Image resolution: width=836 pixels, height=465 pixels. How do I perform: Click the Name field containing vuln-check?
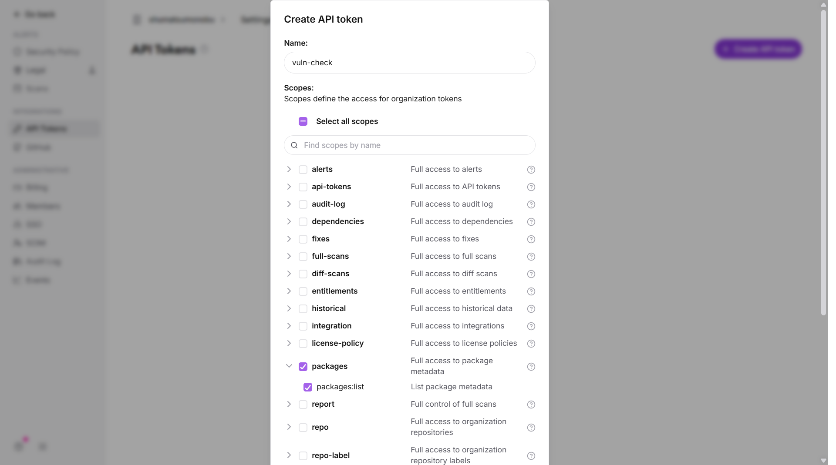click(409, 63)
